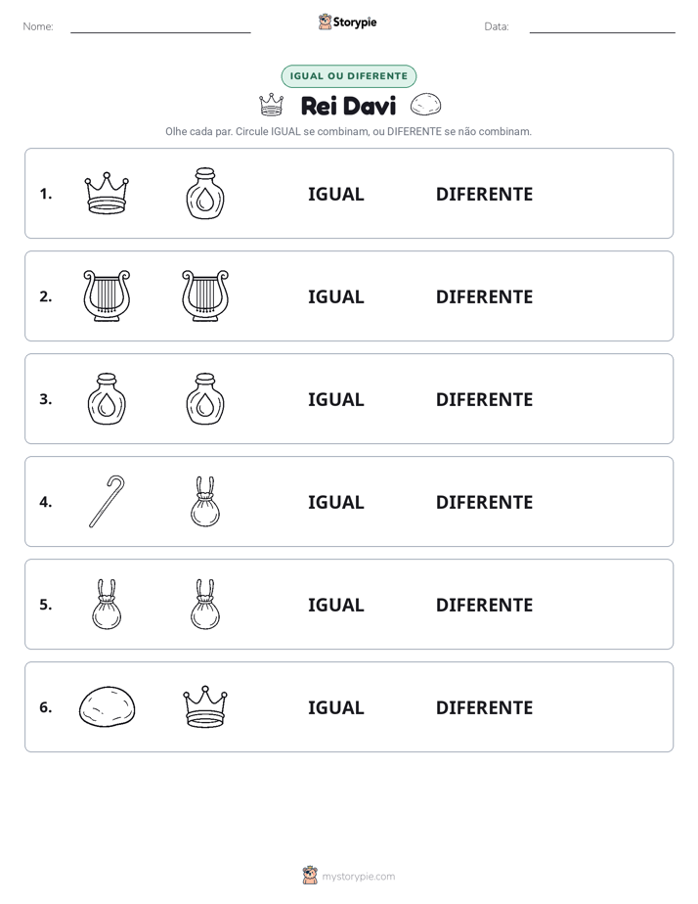Choose DIFERENTE for row 4
Image resolution: width=698 pixels, height=904 pixels.
(484, 502)
